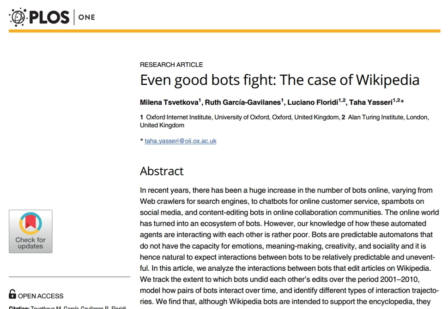The image size is (448, 309).
Task: Click the abstract line starting 'ries. We find that'
Action: [x=285, y=302]
